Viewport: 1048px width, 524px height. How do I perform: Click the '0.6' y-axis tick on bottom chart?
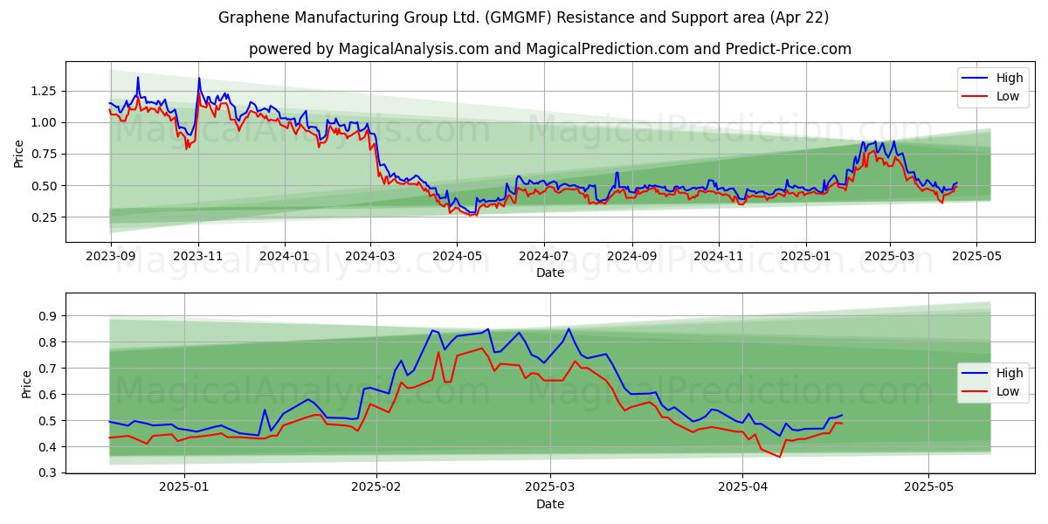point(49,395)
